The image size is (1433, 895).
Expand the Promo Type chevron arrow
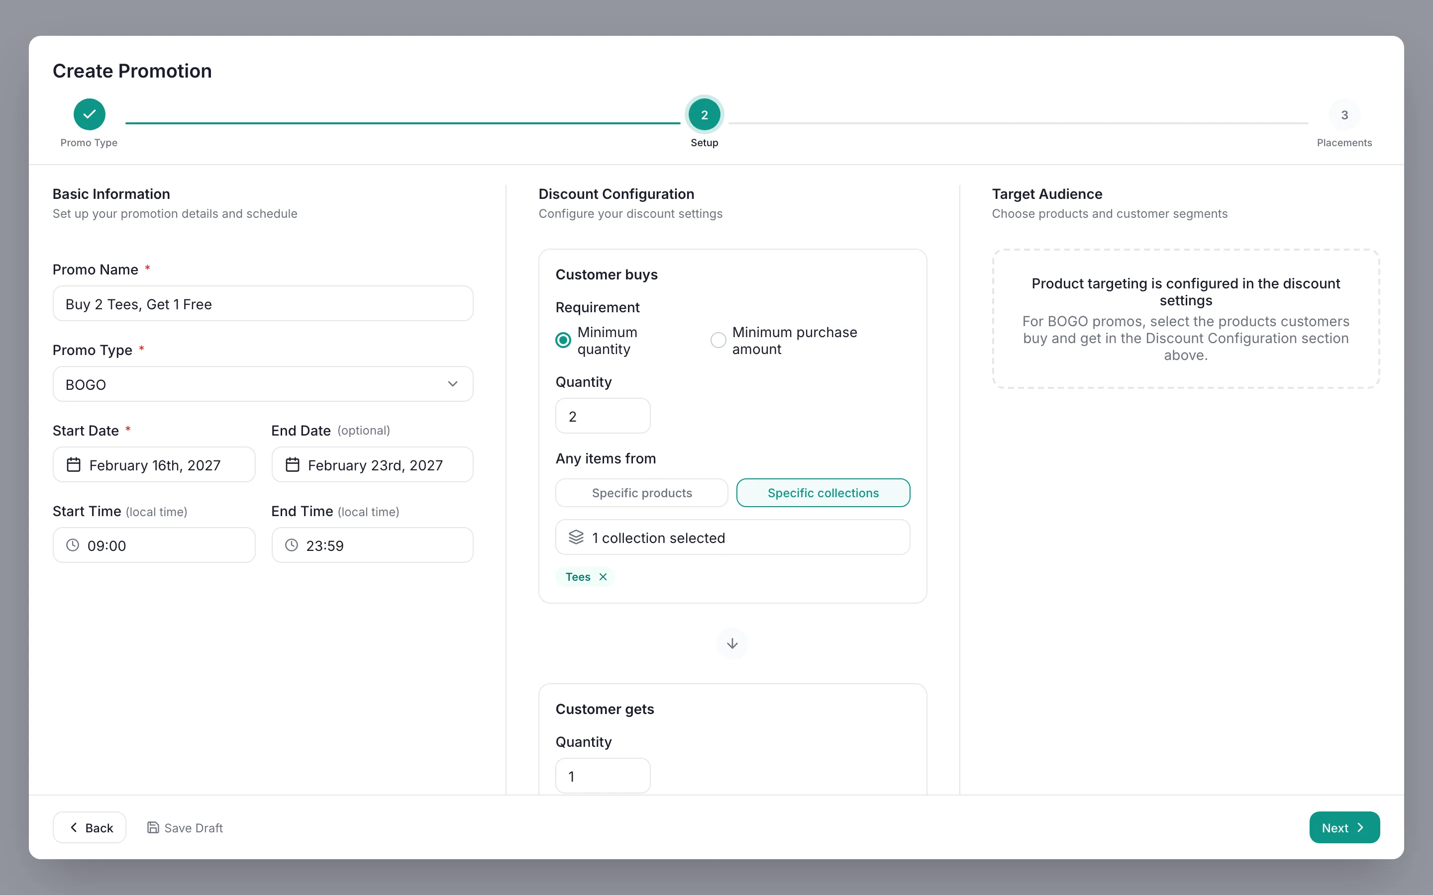click(x=453, y=384)
